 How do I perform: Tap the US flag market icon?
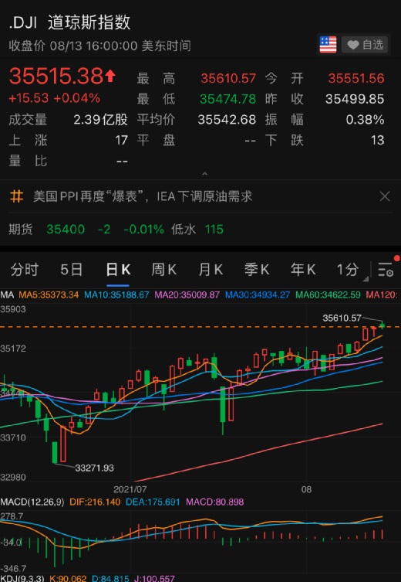(x=328, y=45)
